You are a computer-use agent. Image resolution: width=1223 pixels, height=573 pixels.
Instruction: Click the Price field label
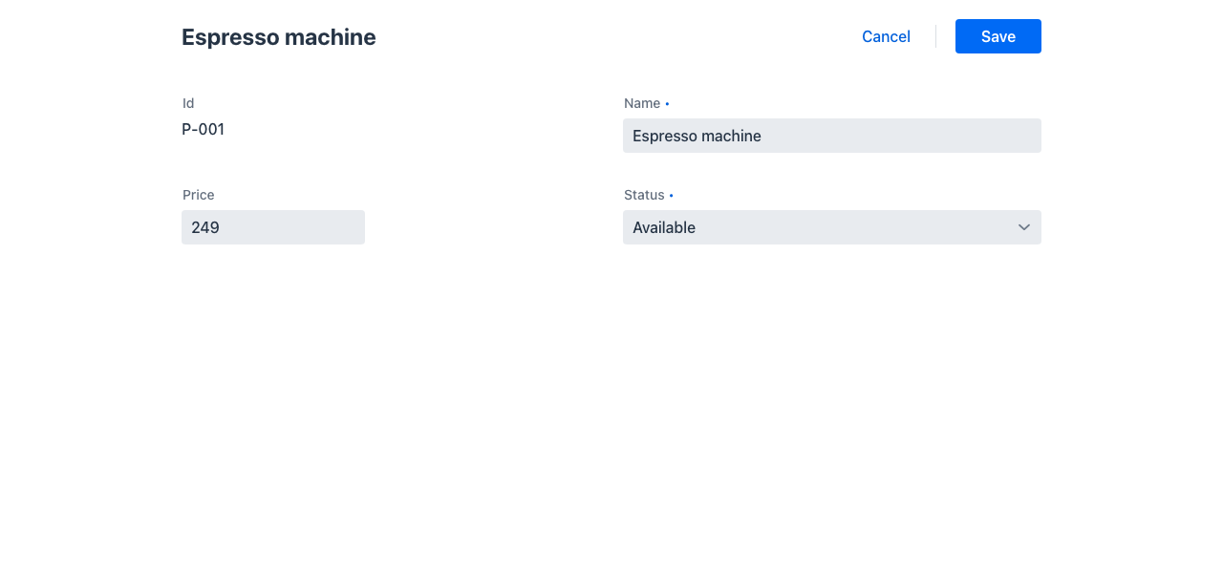click(x=199, y=195)
